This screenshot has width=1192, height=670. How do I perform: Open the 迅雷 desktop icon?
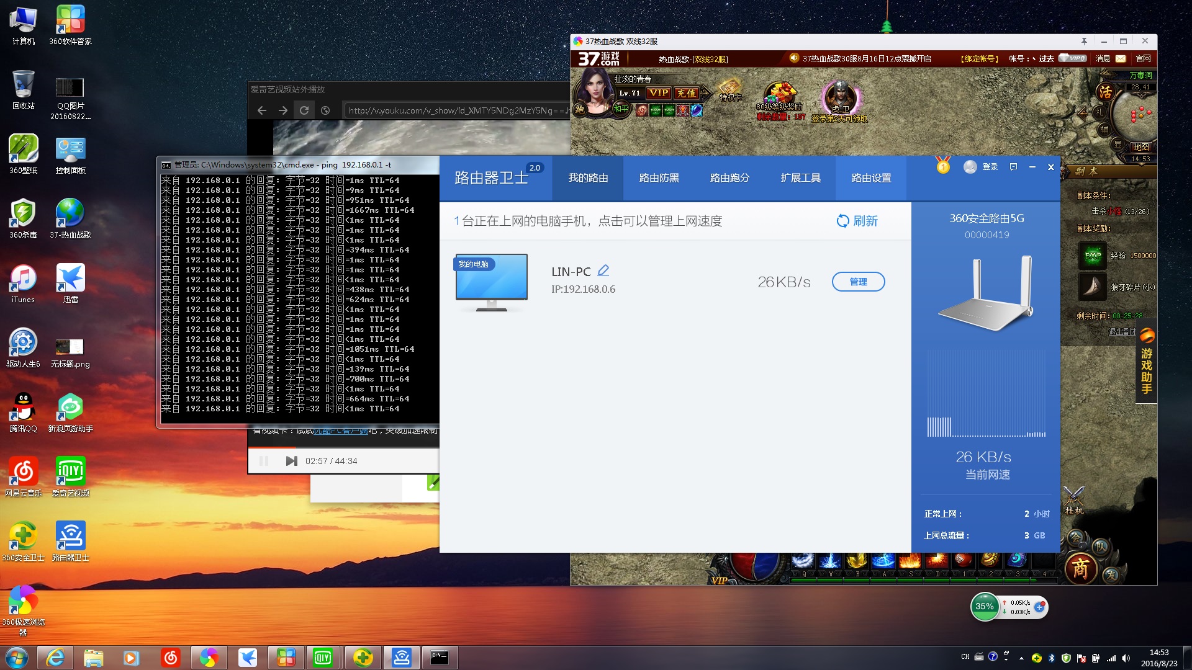70,284
